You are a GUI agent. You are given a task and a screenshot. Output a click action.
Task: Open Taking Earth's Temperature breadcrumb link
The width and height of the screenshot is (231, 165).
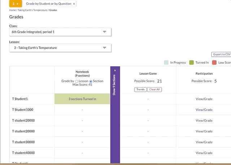click(x=32, y=10)
